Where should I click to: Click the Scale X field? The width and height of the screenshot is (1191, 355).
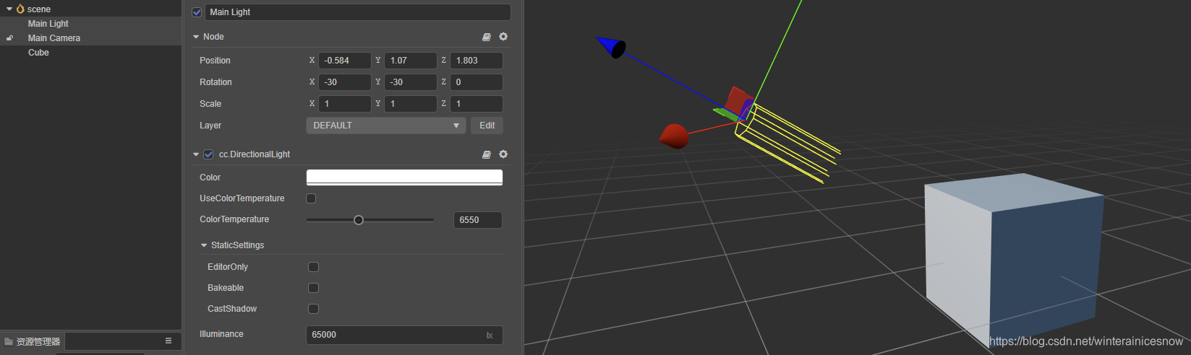pyautogui.click(x=345, y=104)
